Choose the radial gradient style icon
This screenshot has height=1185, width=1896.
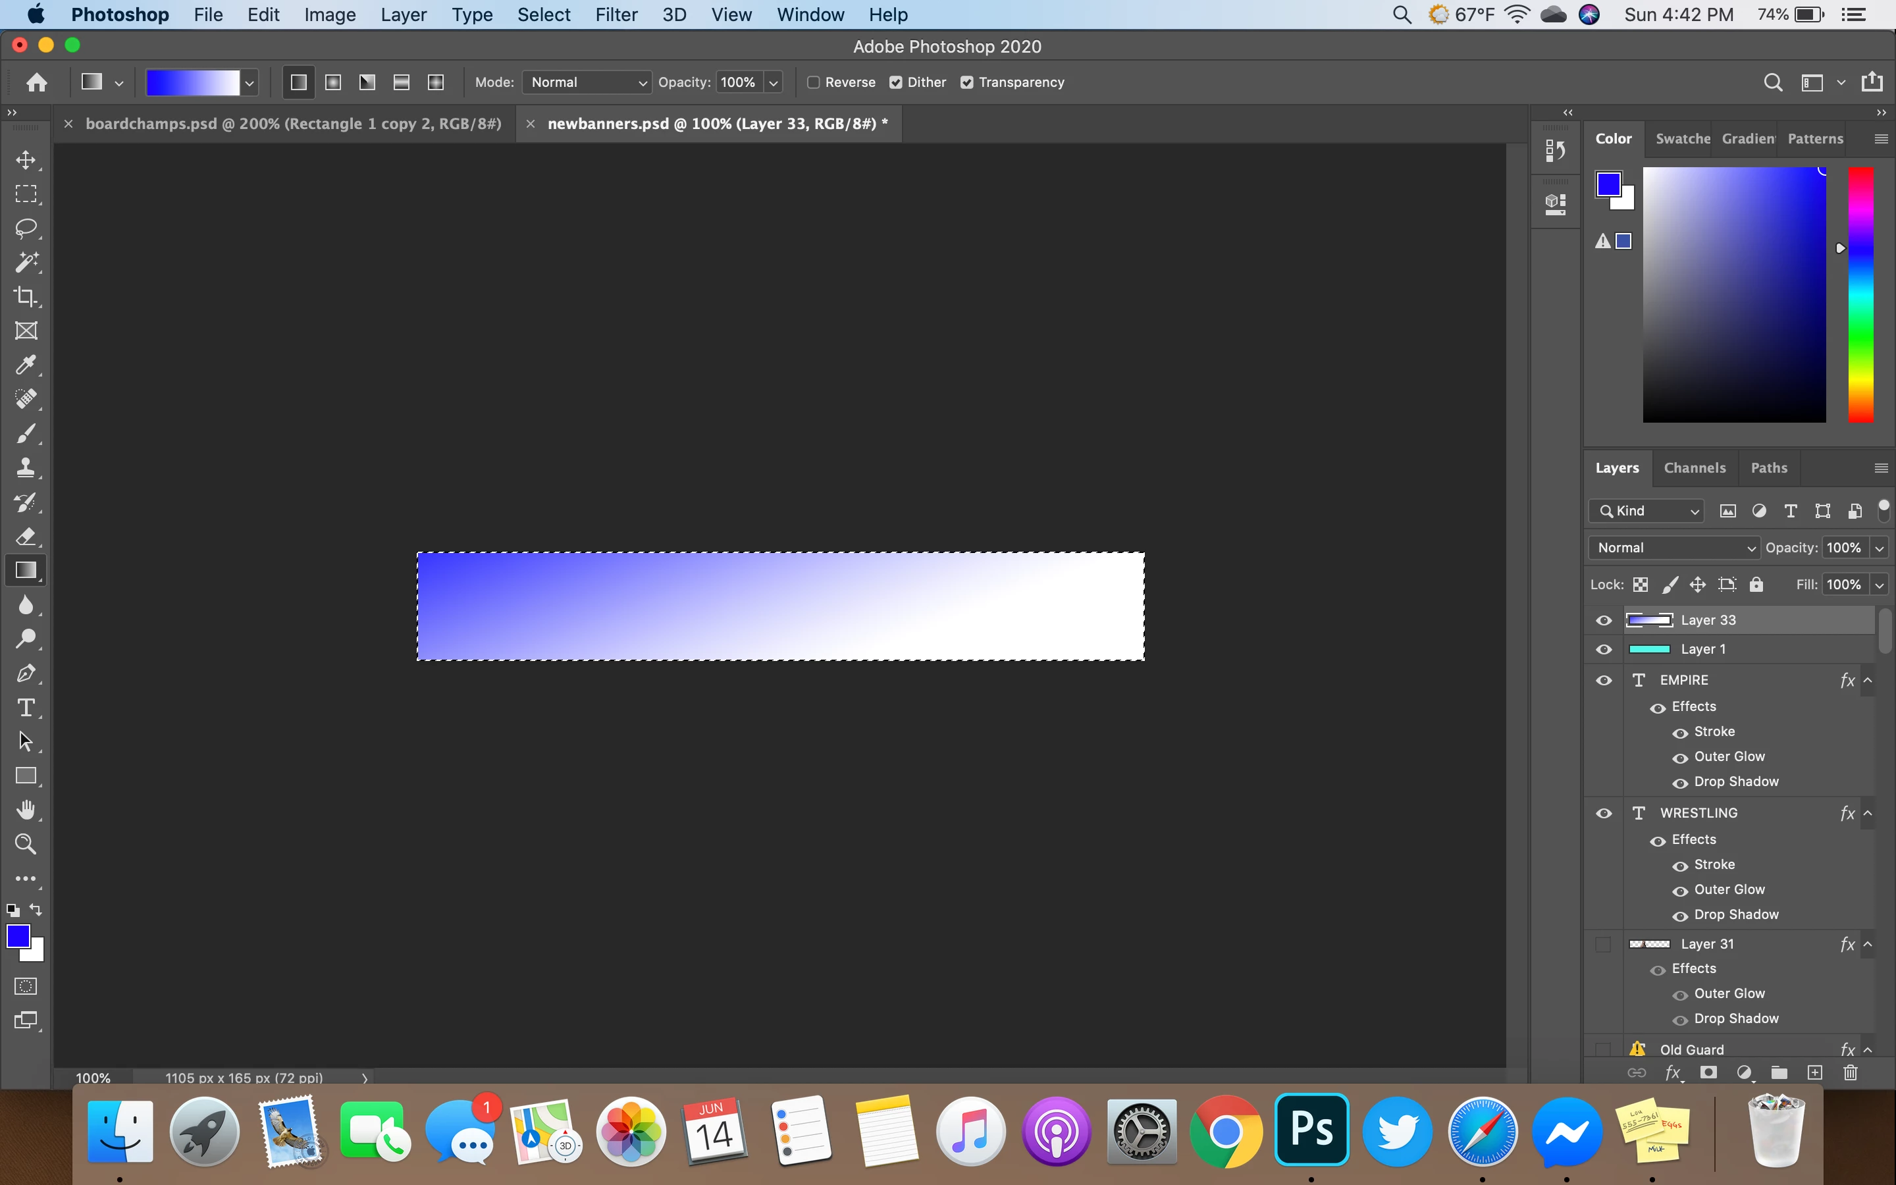pyautogui.click(x=333, y=82)
